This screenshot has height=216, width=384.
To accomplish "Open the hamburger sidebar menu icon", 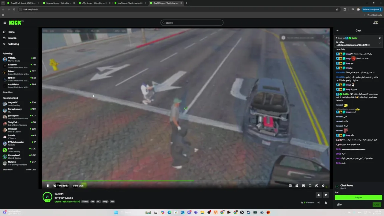I will pos(5,23).
